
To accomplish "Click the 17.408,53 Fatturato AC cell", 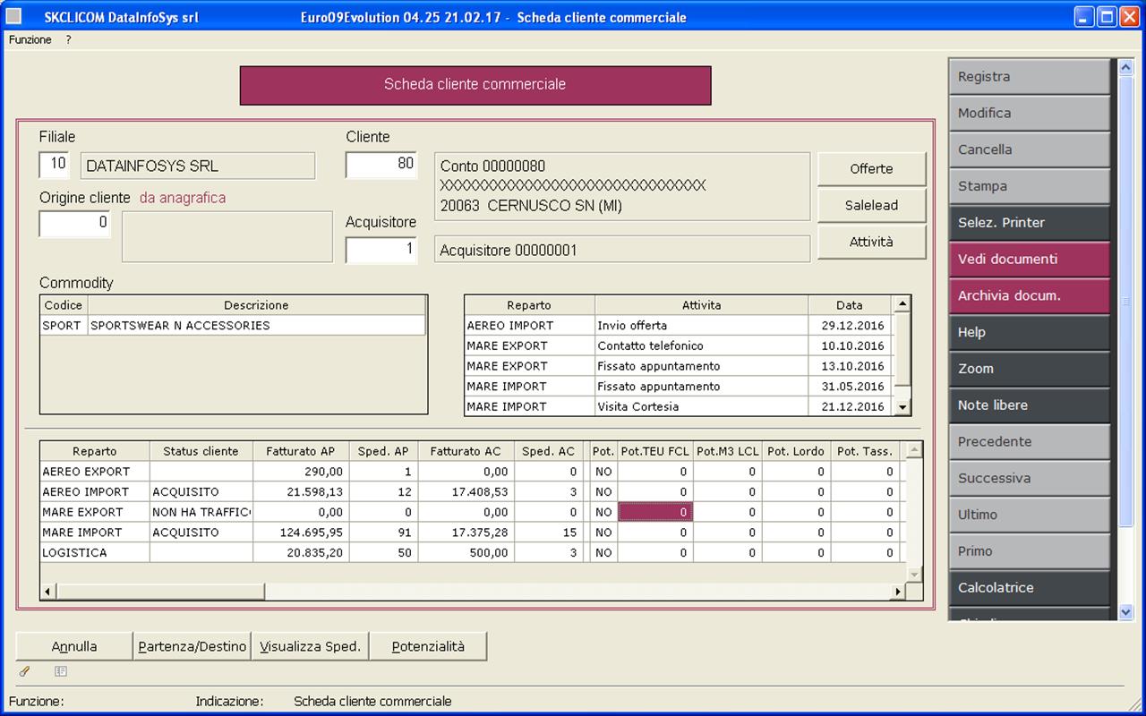I will pyautogui.click(x=466, y=492).
